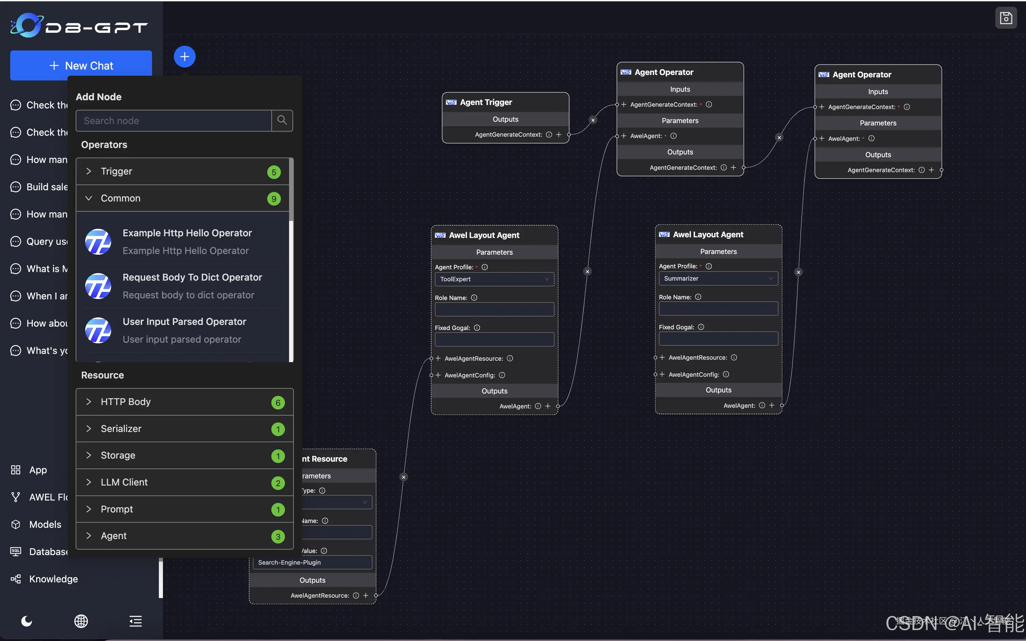Open the ToolExpert Agent Profile dropdown
The width and height of the screenshot is (1026, 641).
coord(494,279)
